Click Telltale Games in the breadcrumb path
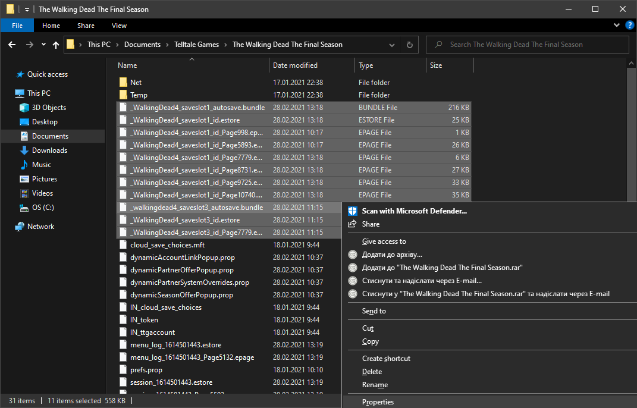The image size is (637, 408). coord(196,45)
